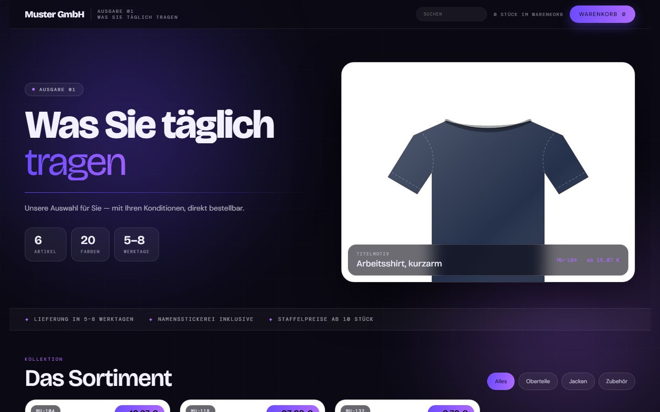Click the 'Kollektion' label above Das Sortiment
The width and height of the screenshot is (660, 412).
[44, 359]
